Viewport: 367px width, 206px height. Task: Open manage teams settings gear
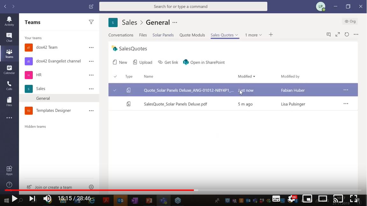coord(91,187)
